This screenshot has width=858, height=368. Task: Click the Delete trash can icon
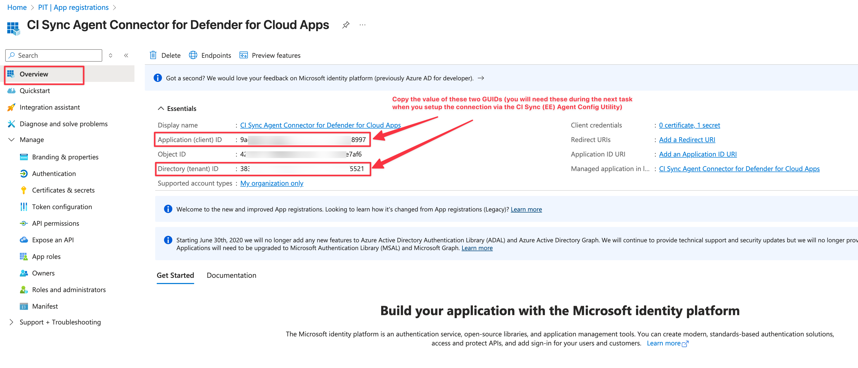point(153,55)
